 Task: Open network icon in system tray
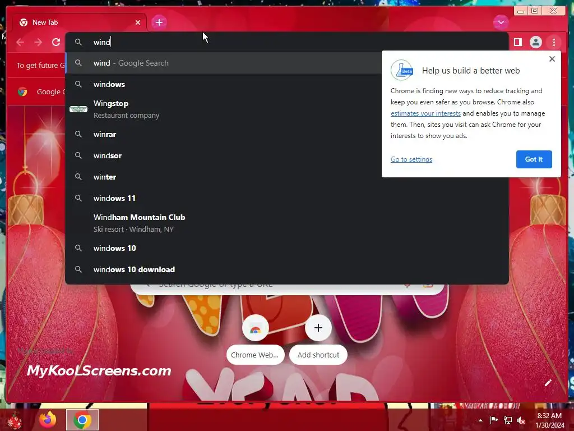click(x=508, y=420)
